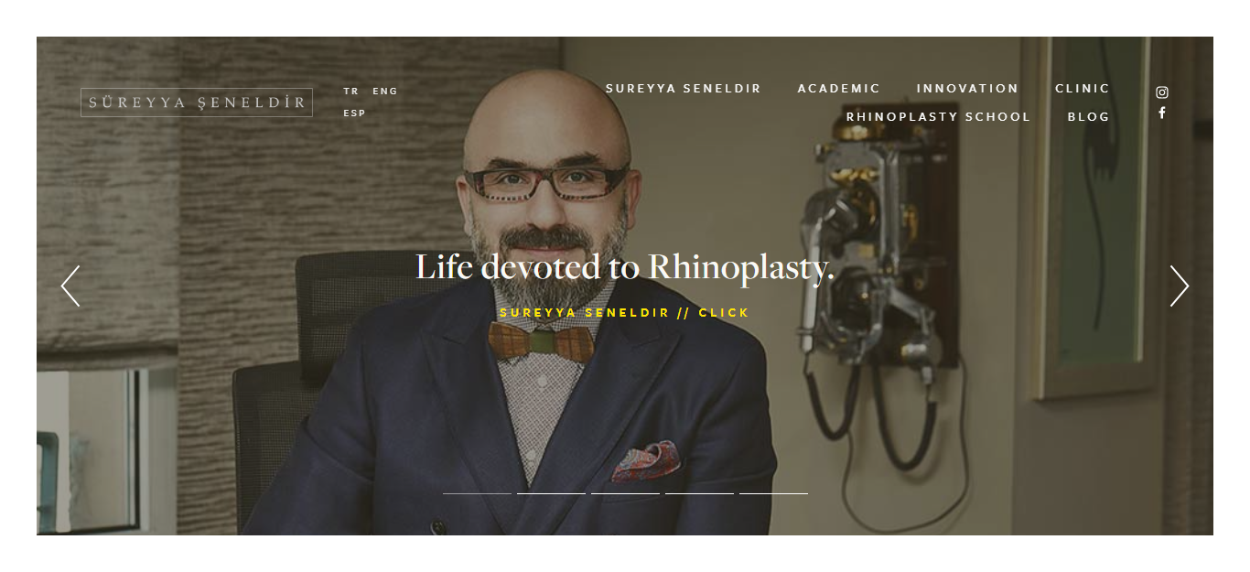The width and height of the screenshot is (1250, 572).
Task: Switch language to TR
Action: tap(351, 92)
